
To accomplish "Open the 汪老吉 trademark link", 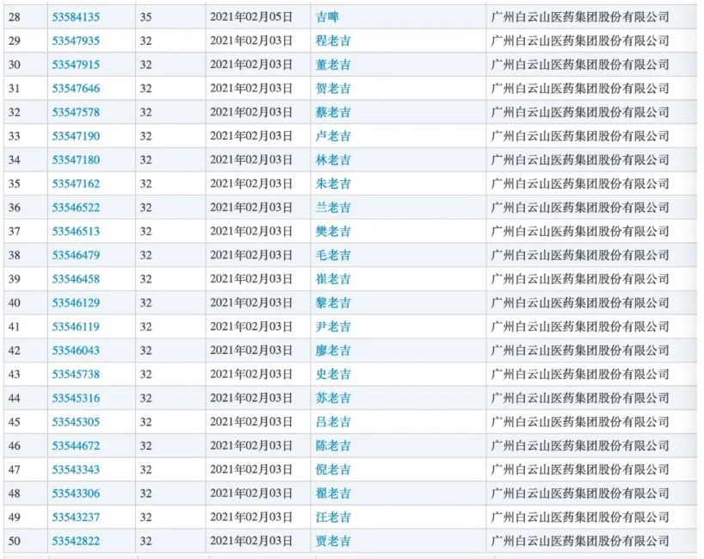I will point(333,517).
